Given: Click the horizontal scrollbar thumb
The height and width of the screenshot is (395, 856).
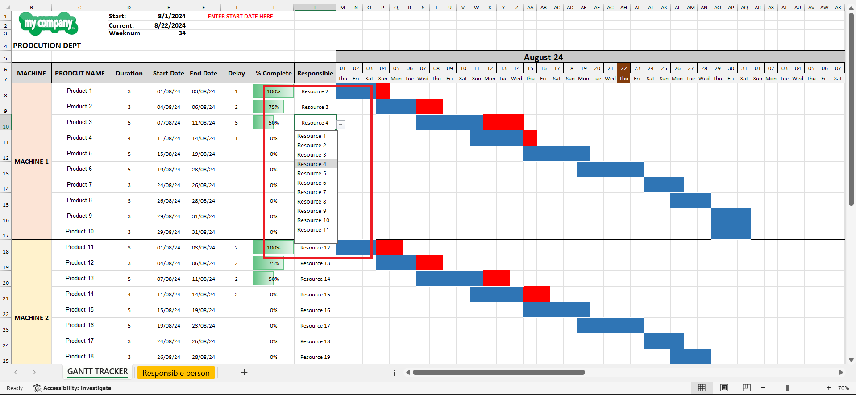Looking at the screenshot, I should (499, 372).
